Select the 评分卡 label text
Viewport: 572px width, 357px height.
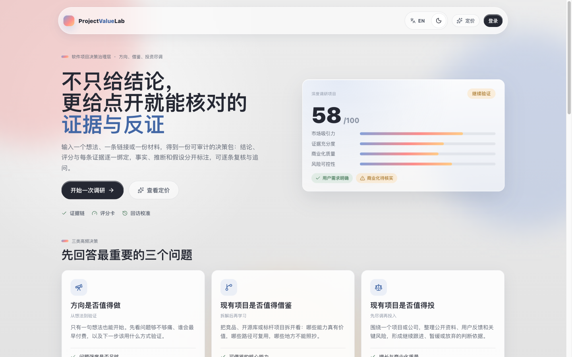pos(107,213)
